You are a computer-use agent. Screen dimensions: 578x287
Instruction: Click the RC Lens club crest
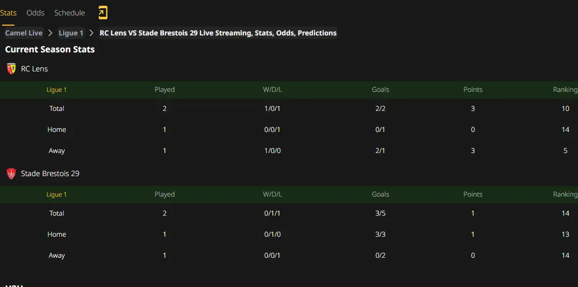[11, 68]
